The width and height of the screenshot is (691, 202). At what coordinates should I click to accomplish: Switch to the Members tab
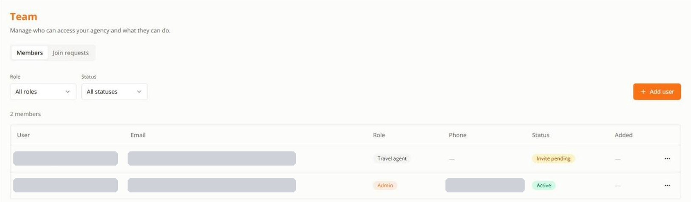coord(30,53)
